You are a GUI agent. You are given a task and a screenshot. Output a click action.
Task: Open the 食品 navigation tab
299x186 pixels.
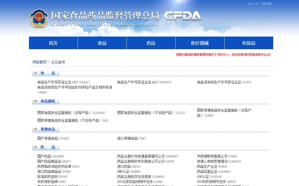[102, 43]
